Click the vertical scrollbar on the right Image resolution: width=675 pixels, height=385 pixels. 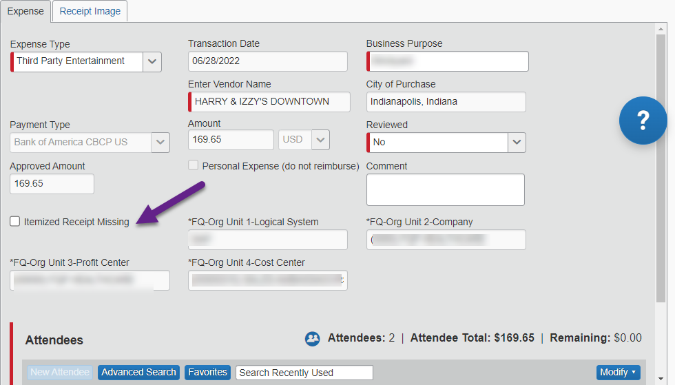tap(661, 165)
